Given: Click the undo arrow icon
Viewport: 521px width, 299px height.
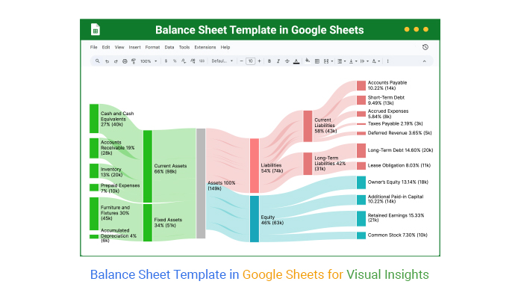Looking at the screenshot, I should click(106, 61).
